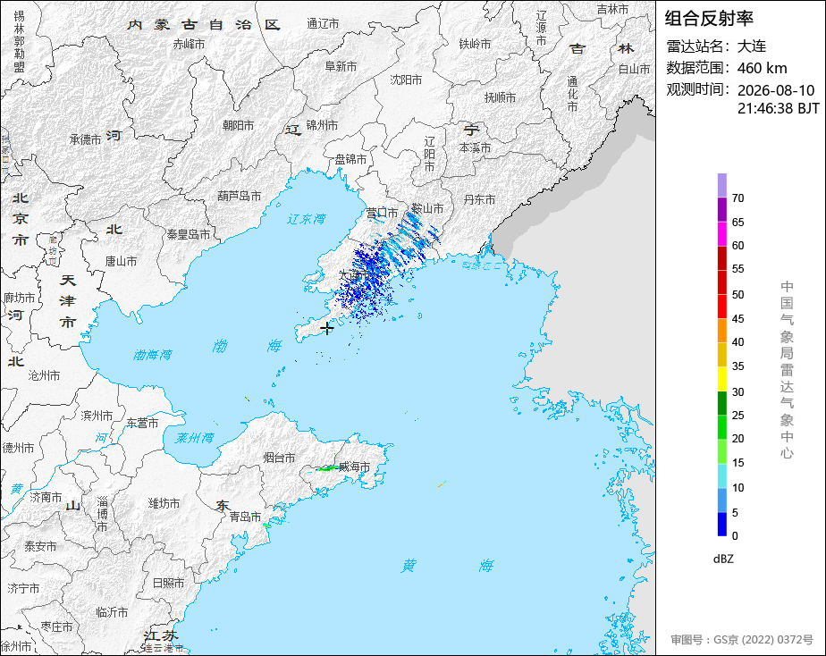Click the dark blue 0 dBZ swatch

point(721,525)
